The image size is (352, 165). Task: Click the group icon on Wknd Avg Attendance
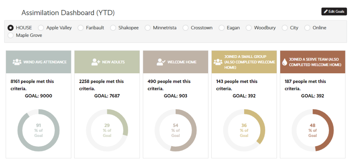pos(17,62)
